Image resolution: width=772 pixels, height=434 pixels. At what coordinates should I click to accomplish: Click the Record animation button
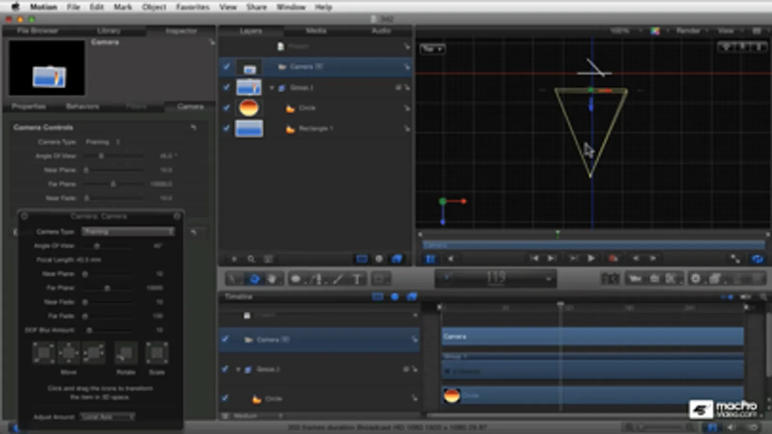pyautogui.click(x=613, y=258)
